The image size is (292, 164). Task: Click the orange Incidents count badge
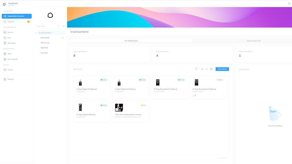[28, 22]
